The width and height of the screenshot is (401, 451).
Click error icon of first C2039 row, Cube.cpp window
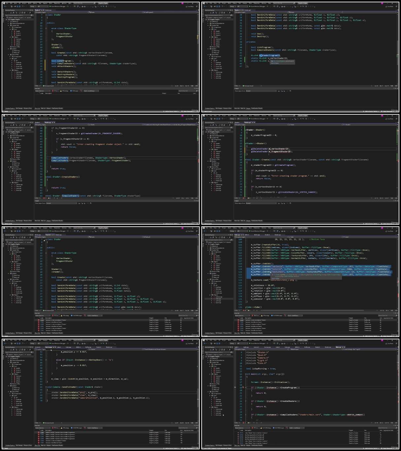(238, 320)
